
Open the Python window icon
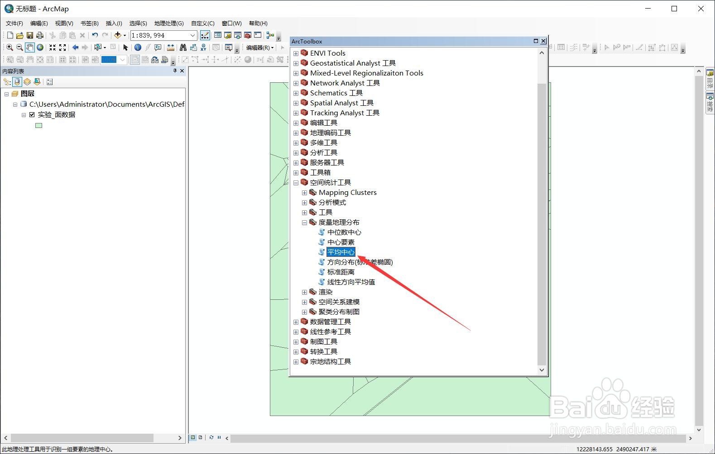258,35
